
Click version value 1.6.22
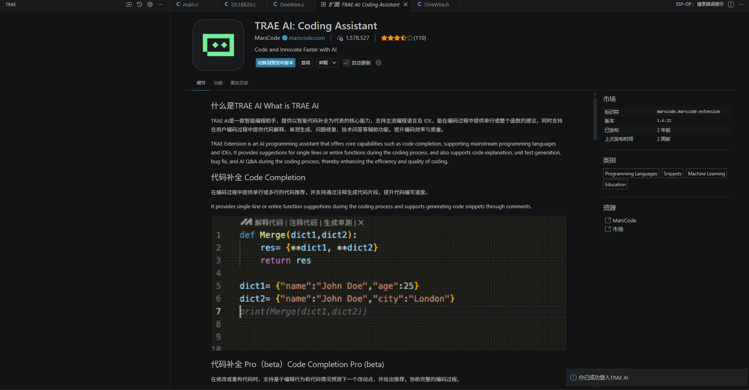[x=664, y=121]
